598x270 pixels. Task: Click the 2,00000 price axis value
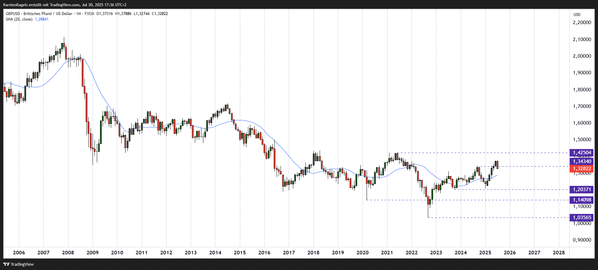click(582, 56)
